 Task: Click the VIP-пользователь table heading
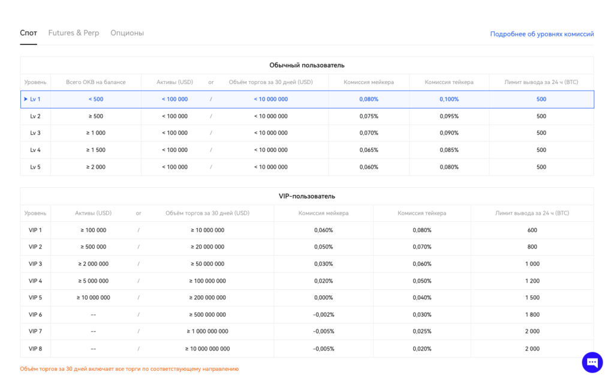tap(306, 196)
